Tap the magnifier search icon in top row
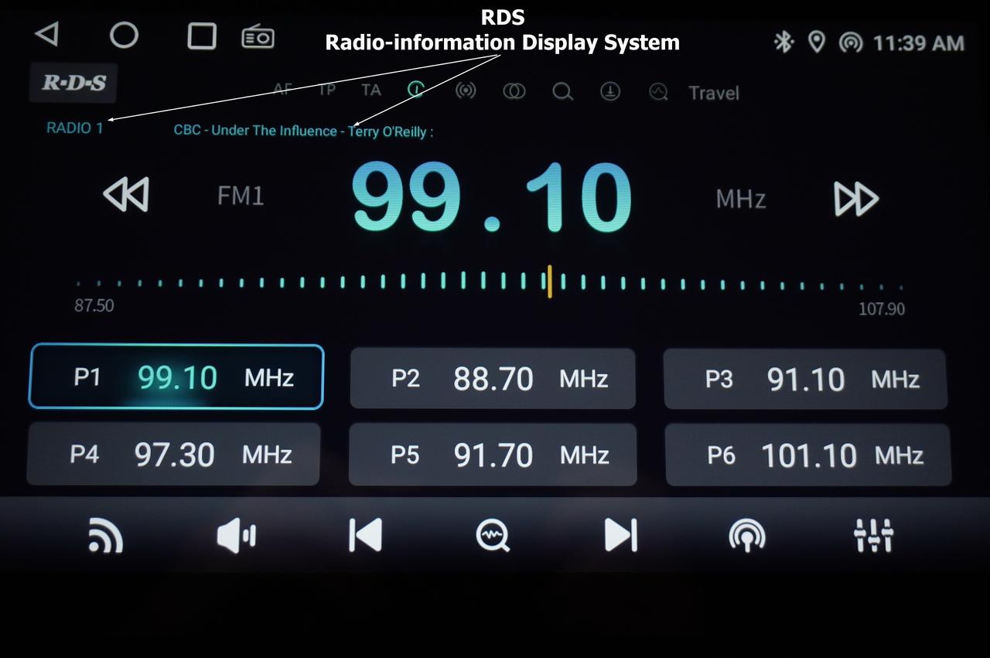The image size is (990, 658). (x=562, y=92)
